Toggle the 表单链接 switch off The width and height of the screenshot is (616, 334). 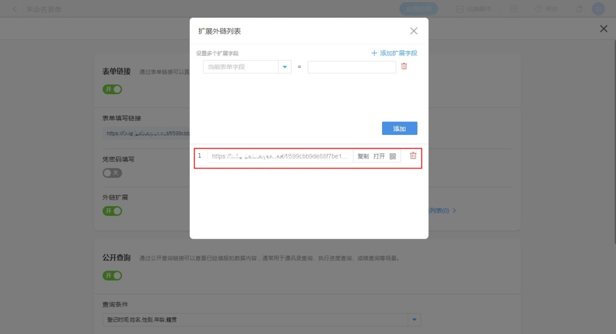point(112,89)
